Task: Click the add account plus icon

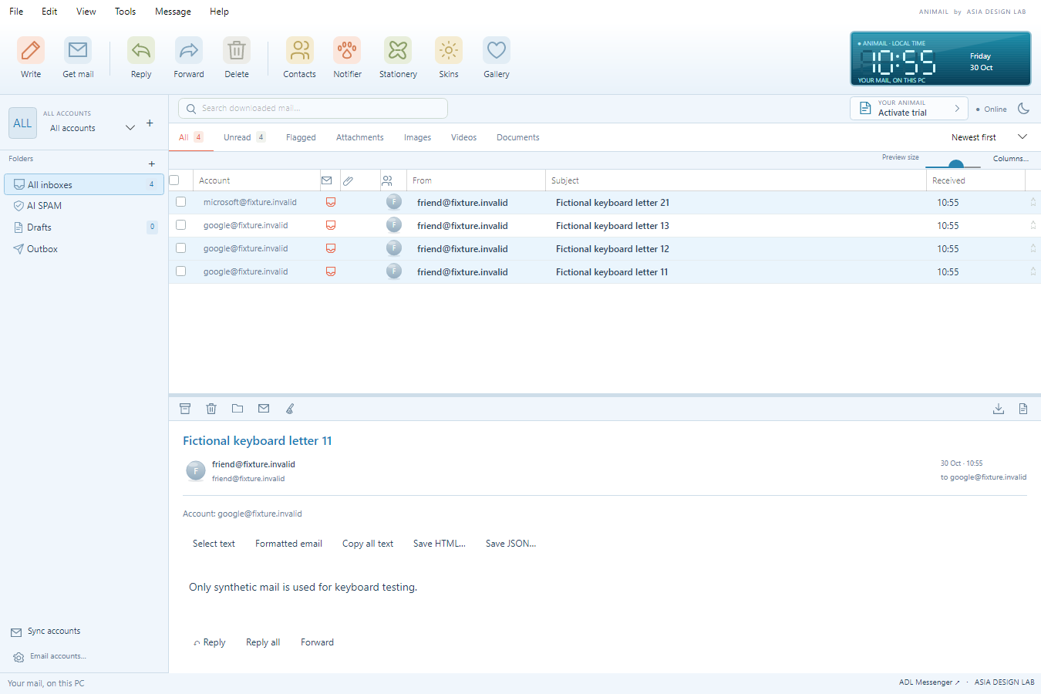Action: tap(150, 123)
